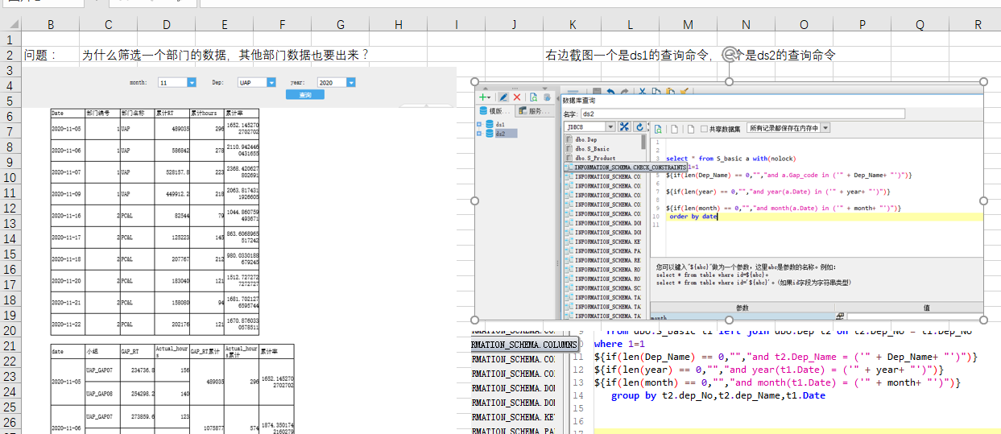
Task: Click the red X delete dataset icon
Action: [517, 97]
